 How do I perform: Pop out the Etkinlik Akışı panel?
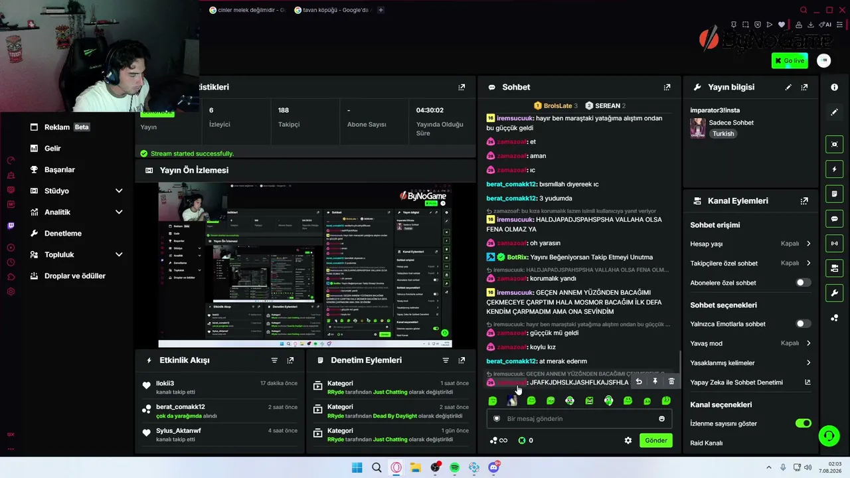pyautogui.click(x=290, y=360)
